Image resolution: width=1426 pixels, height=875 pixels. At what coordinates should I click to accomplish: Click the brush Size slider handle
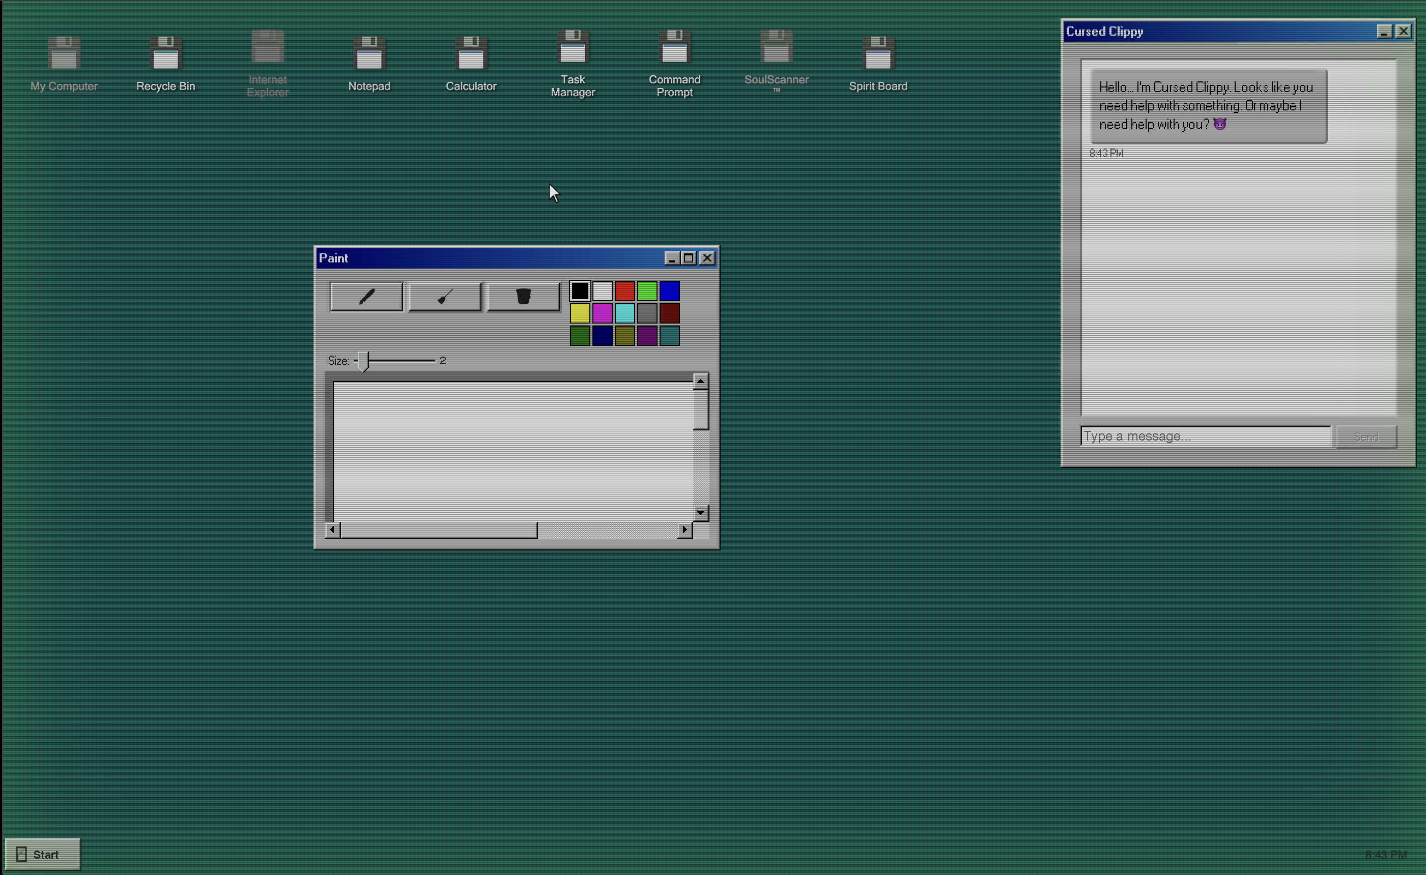click(363, 361)
